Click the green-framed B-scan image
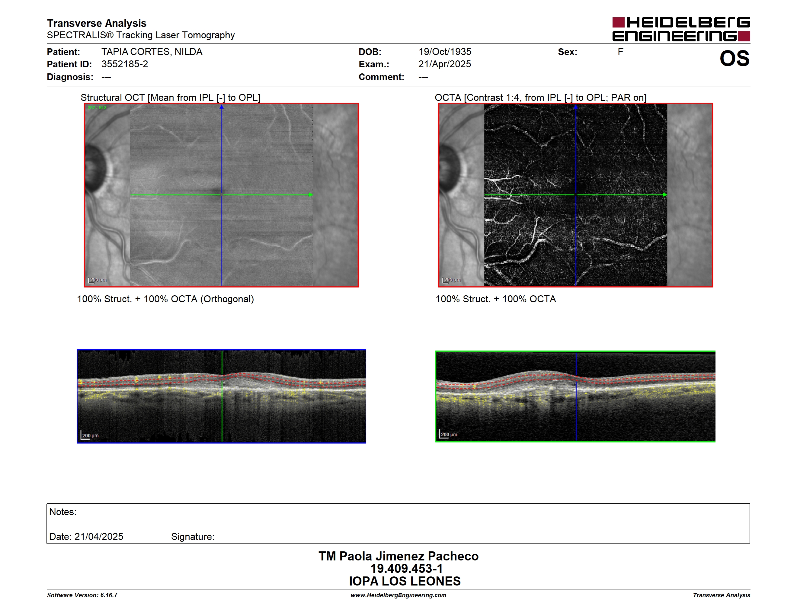Screen dimensions: 797x616 [575, 396]
